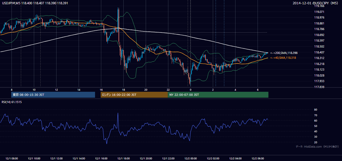
Task: Click price level 118.881 on the axis
Action: point(319,23)
